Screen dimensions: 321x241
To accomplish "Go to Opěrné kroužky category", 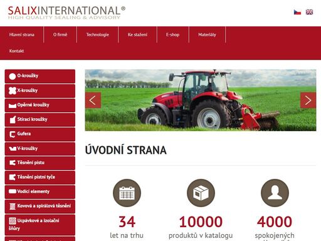I will 40,105.
